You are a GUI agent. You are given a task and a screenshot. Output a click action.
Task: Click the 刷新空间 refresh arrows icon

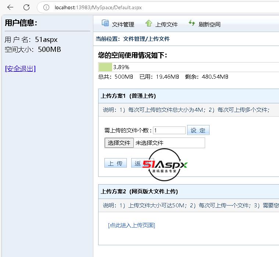[x=192, y=23]
